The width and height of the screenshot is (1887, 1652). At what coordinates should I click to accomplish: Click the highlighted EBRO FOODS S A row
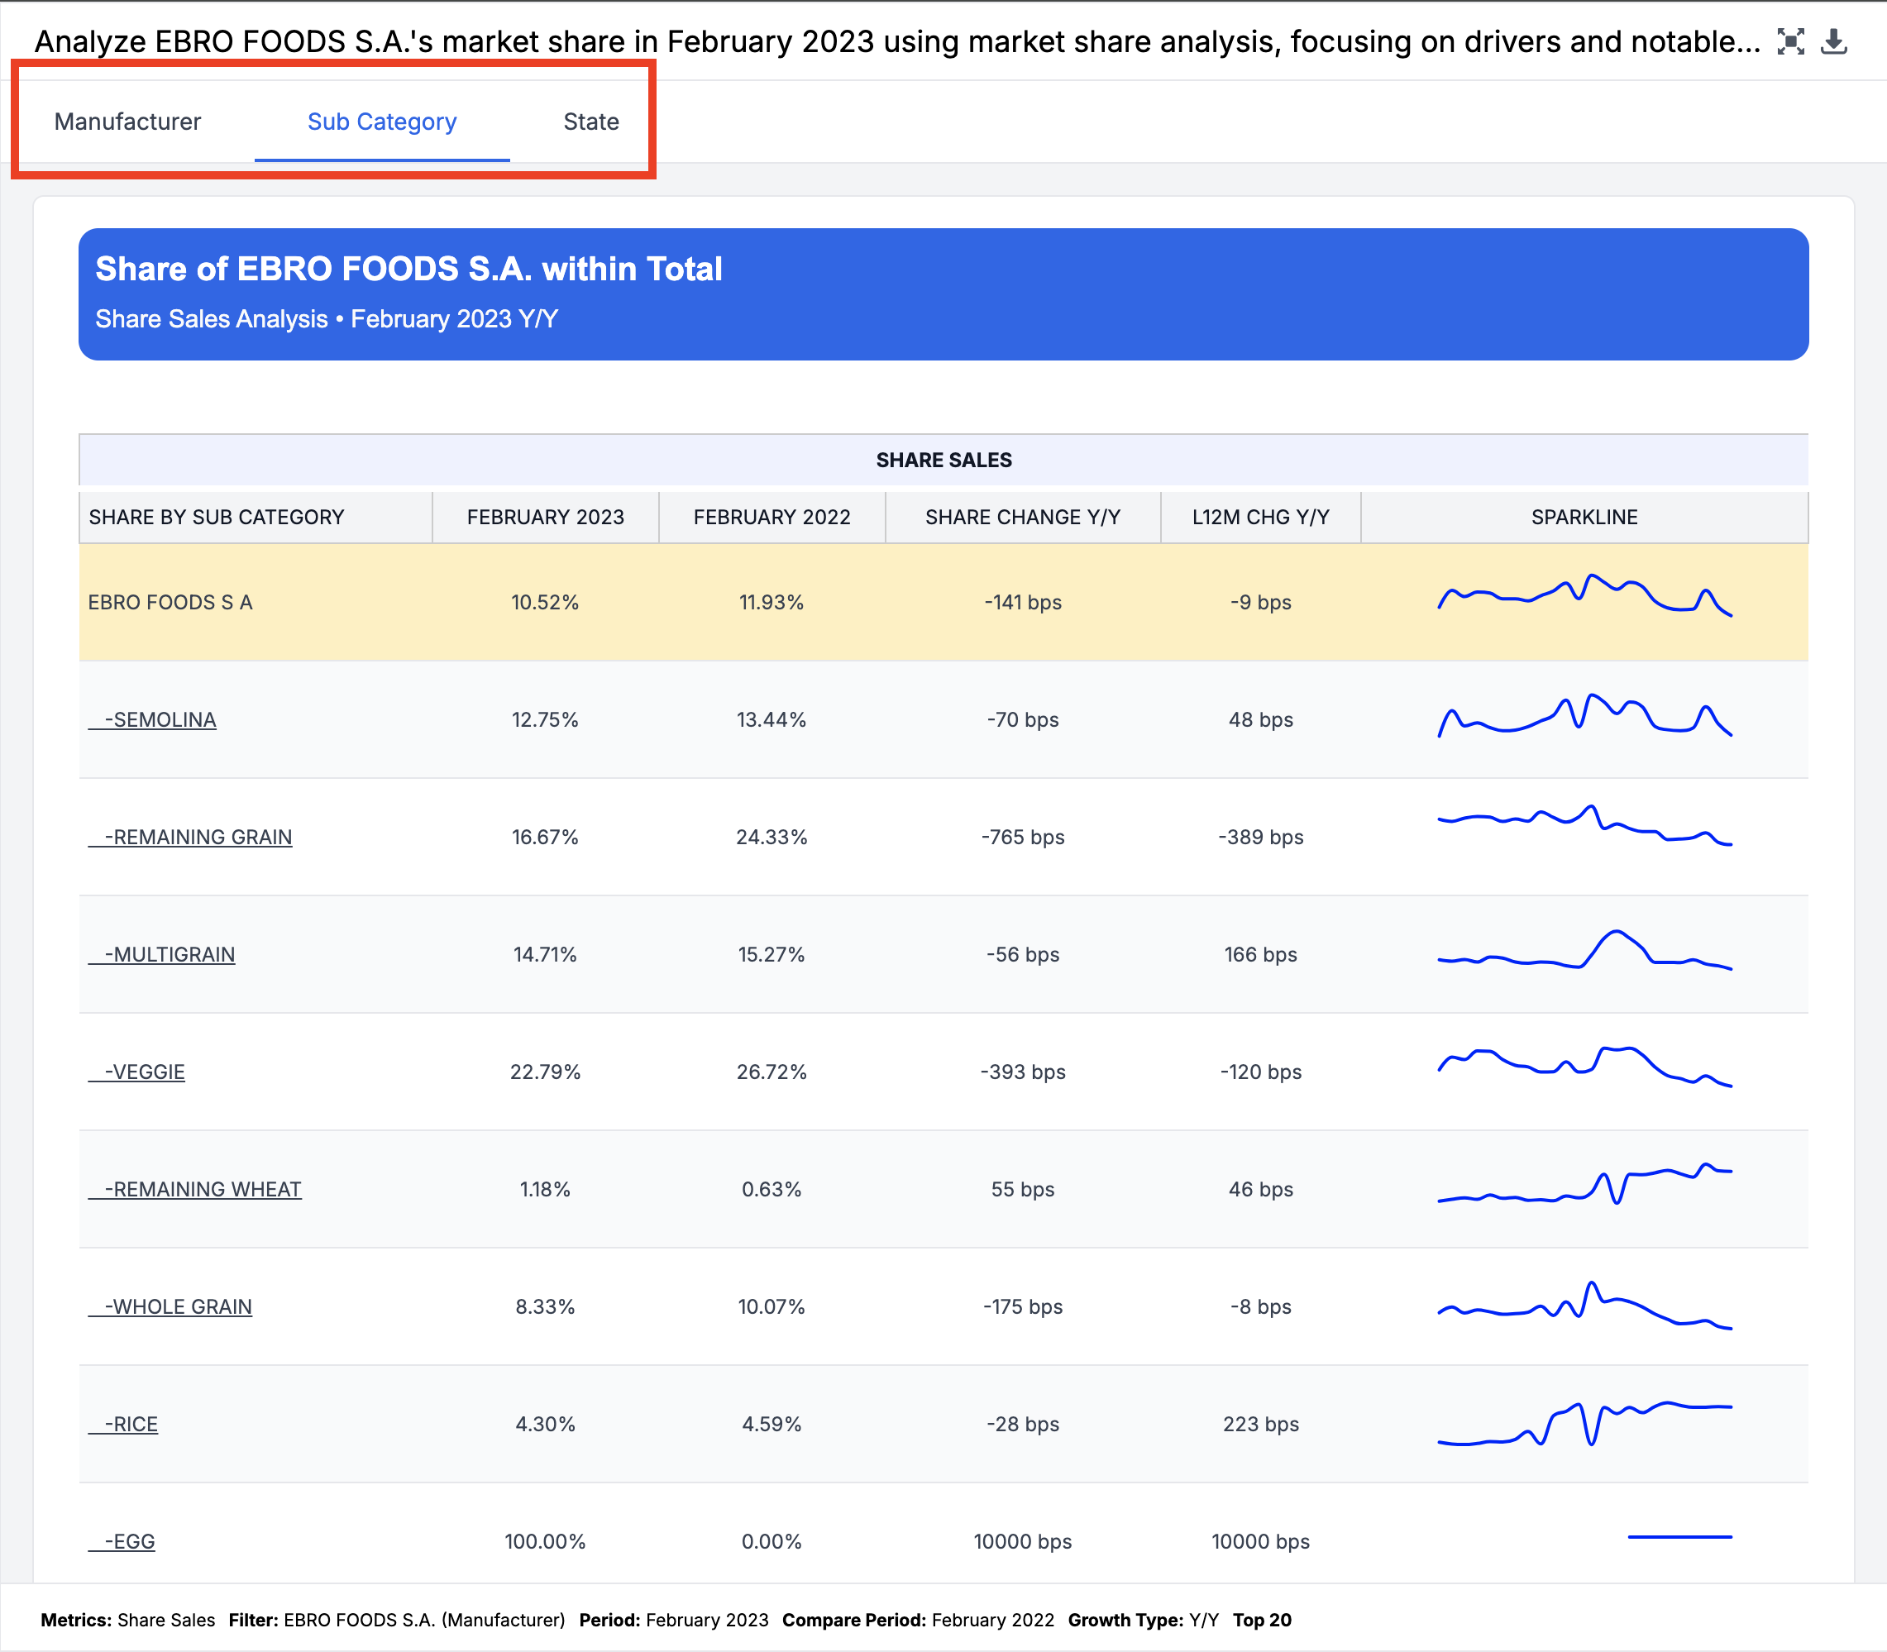tap(170, 603)
